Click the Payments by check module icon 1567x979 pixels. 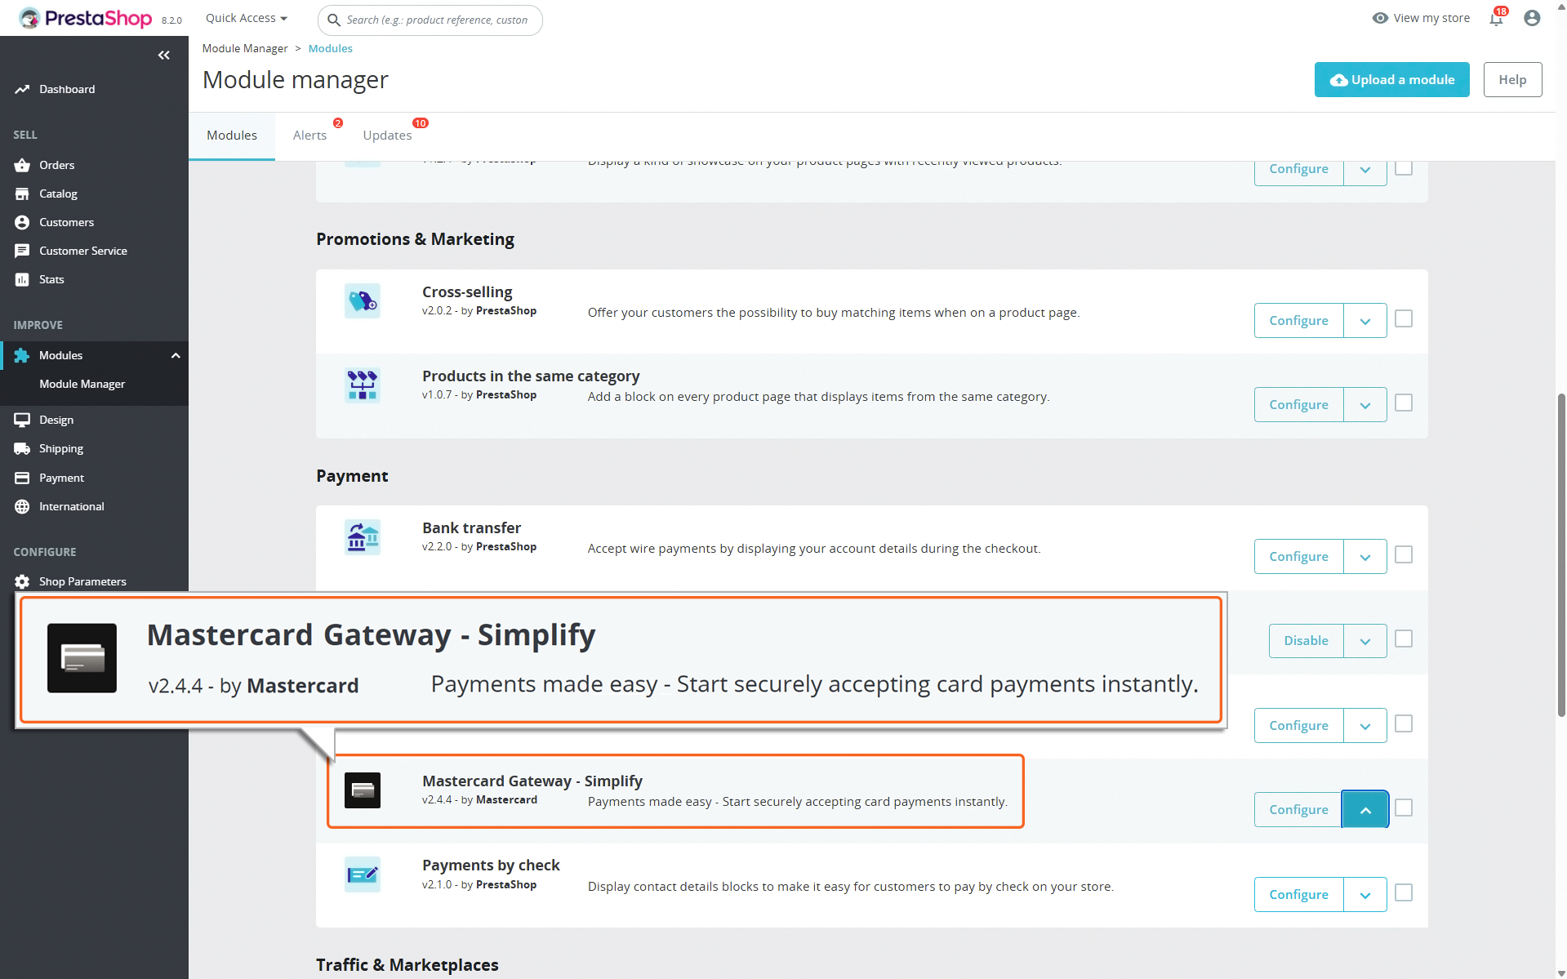(x=363, y=874)
